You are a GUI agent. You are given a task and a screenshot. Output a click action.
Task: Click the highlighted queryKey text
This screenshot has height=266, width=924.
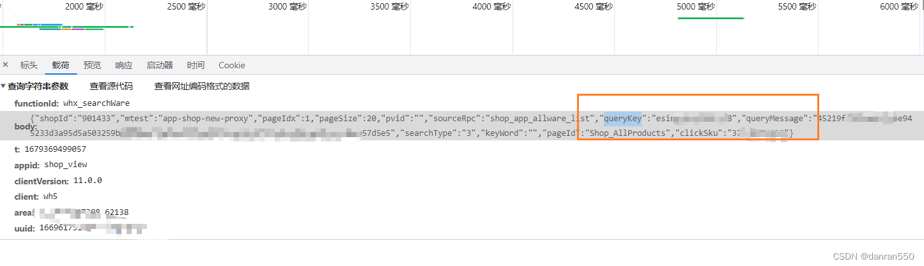click(623, 119)
